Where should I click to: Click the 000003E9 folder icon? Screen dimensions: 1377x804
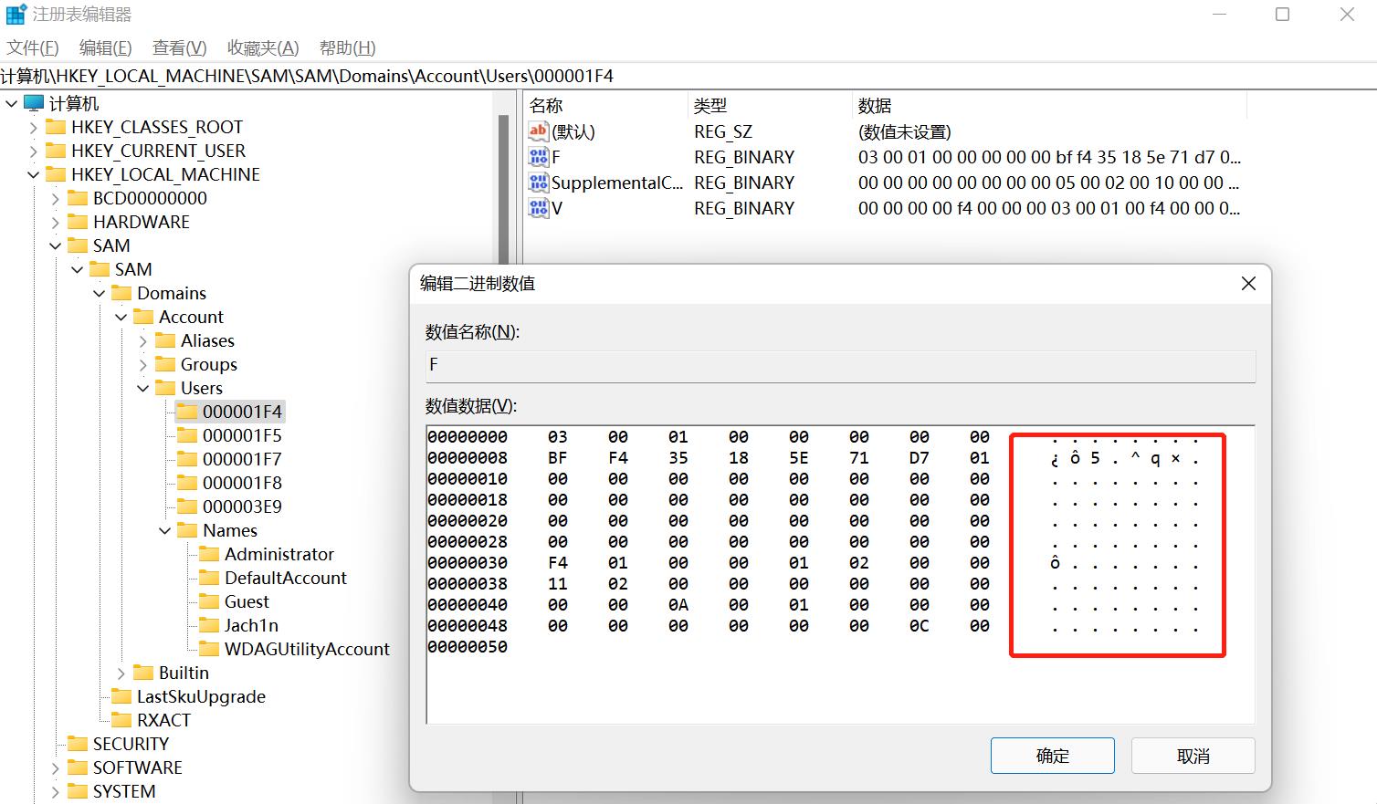tap(187, 506)
